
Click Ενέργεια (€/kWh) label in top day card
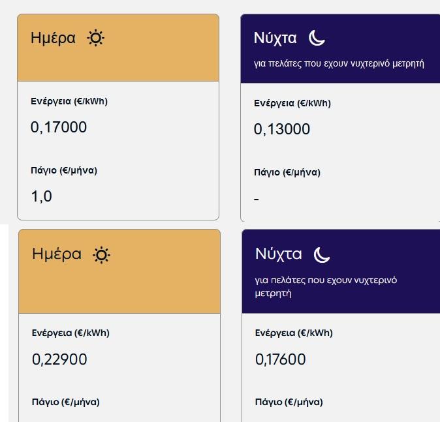(x=69, y=101)
